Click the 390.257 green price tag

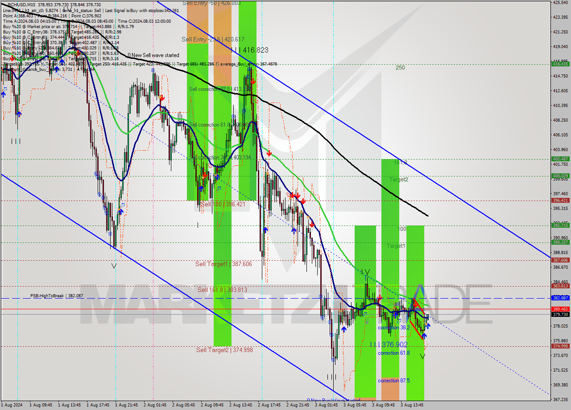coord(560,242)
